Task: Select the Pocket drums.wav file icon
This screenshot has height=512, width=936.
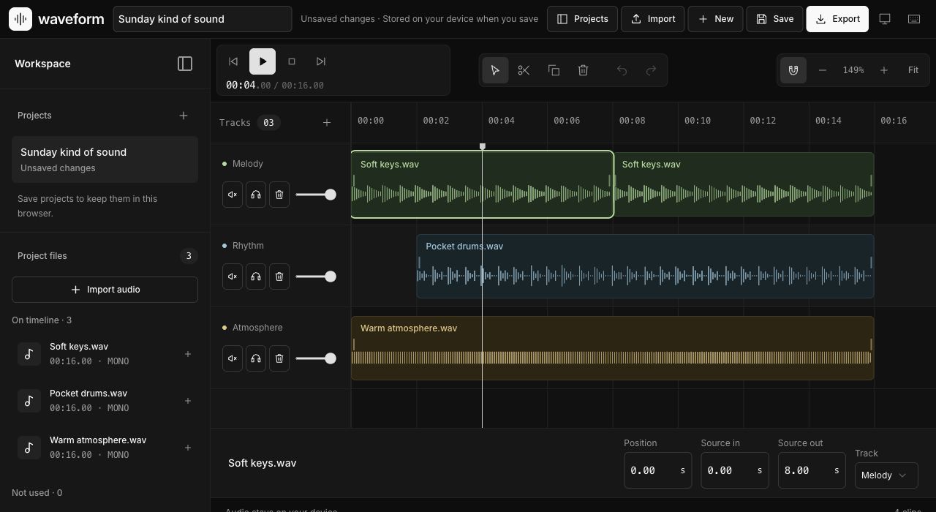Action: [29, 401]
